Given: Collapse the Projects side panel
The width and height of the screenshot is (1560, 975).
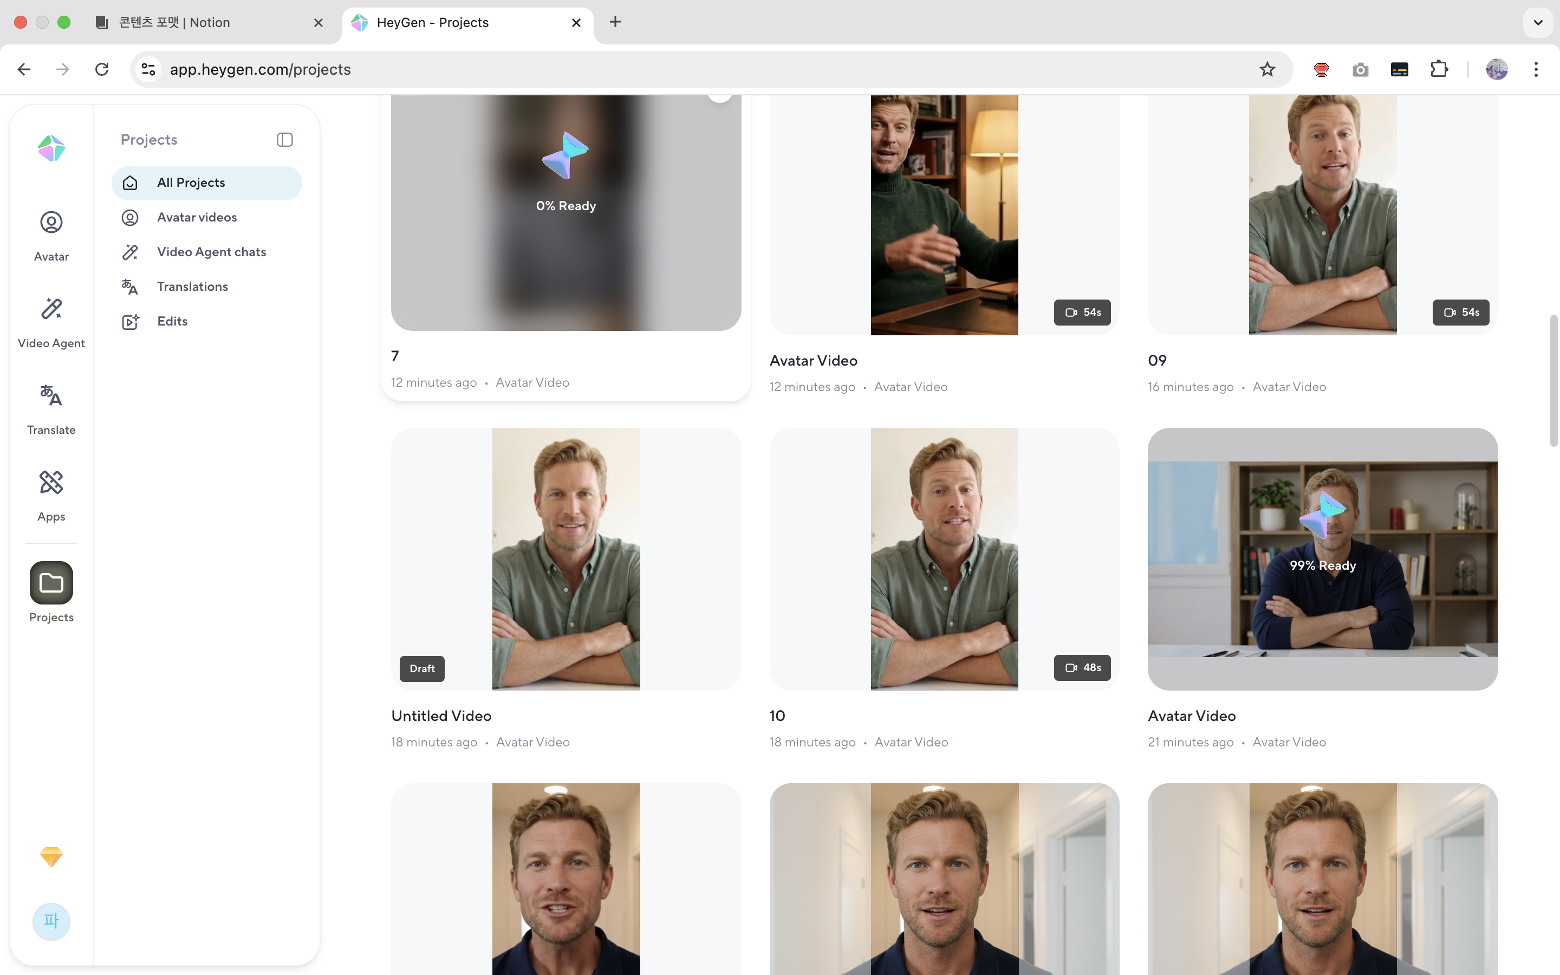Looking at the screenshot, I should (x=284, y=140).
